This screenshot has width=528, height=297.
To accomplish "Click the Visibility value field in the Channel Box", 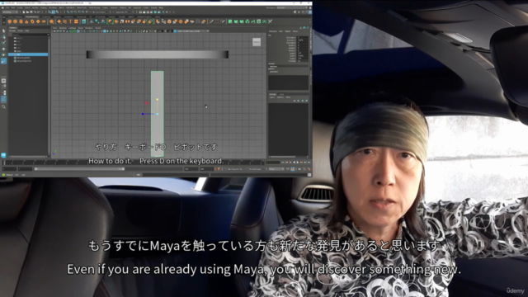I will coord(303,61).
